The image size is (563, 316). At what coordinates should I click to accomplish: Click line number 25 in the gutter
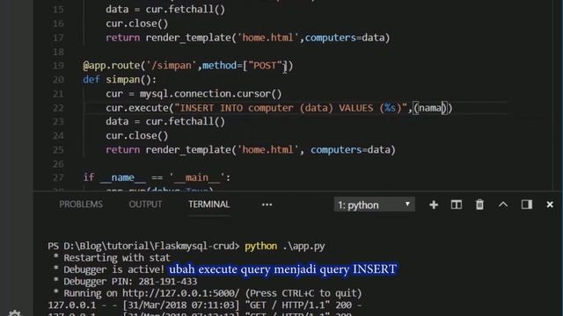tap(58, 150)
